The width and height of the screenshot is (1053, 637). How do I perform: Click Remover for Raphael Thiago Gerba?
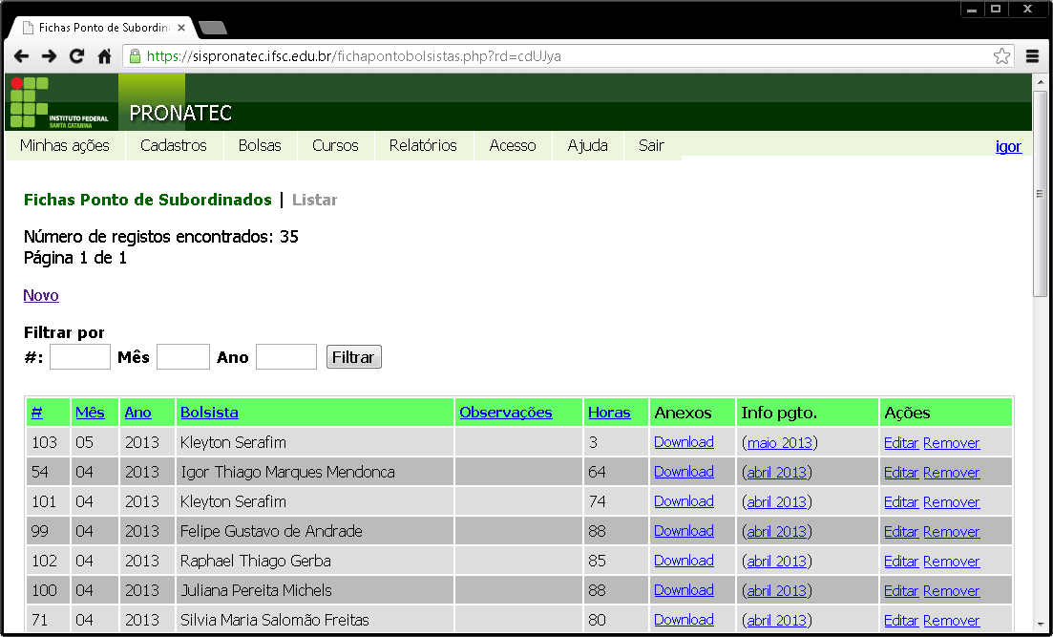pyautogui.click(x=951, y=562)
